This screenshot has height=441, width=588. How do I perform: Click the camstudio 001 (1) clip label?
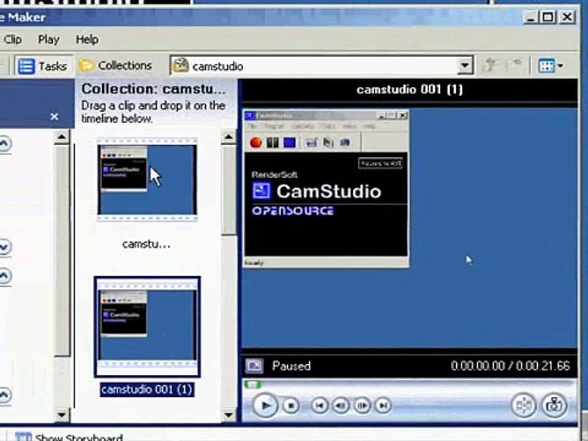point(147,390)
